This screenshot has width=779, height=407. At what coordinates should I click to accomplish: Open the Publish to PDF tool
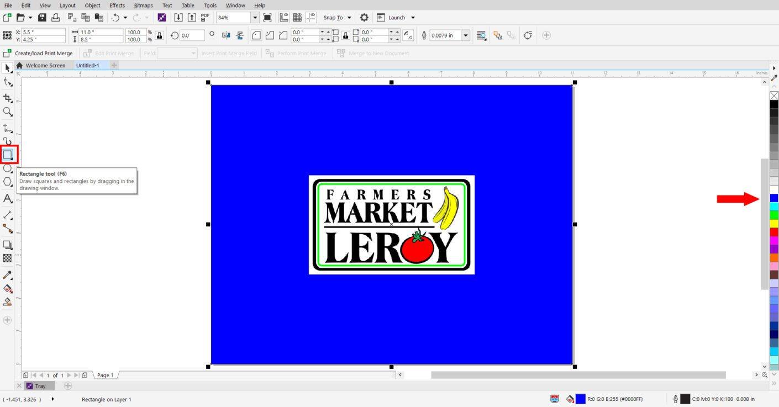(x=204, y=17)
